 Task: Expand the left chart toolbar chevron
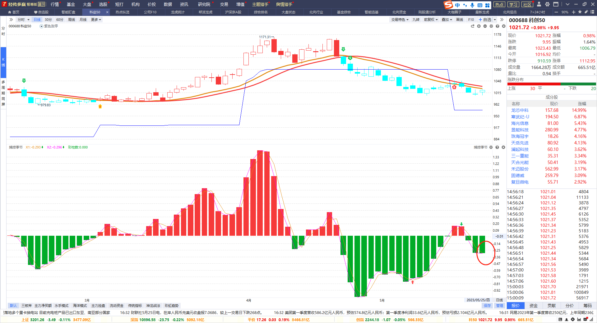click(11, 20)
